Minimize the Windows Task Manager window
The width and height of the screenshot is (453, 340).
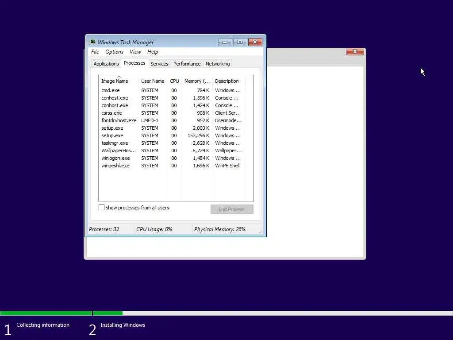(225, 42)
